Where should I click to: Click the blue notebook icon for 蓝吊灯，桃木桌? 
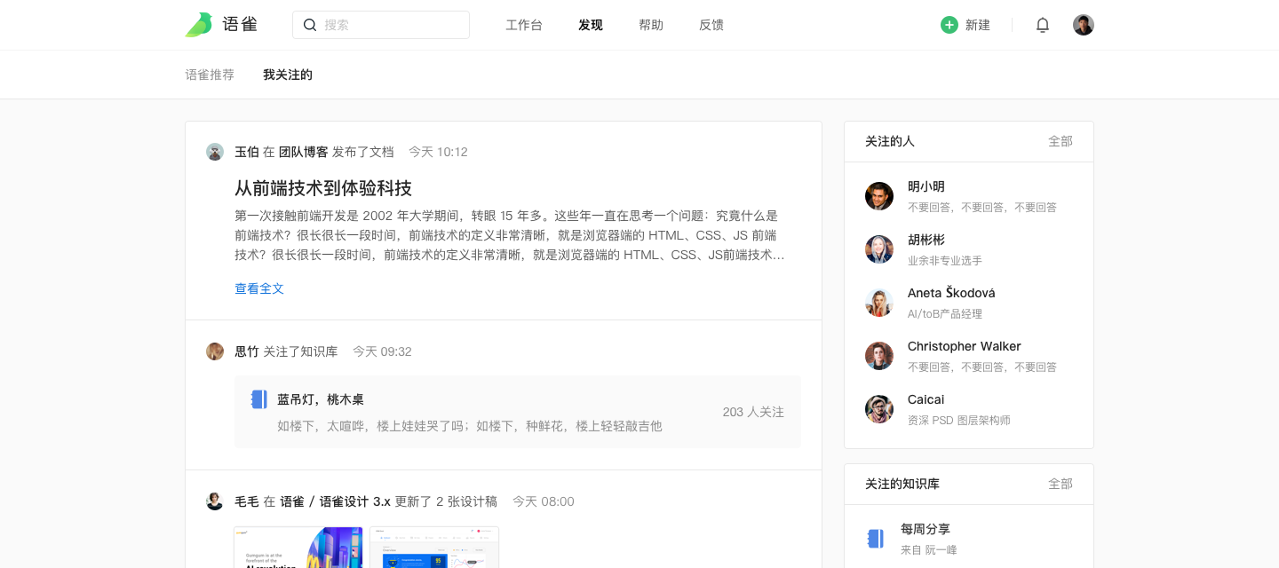258,399
